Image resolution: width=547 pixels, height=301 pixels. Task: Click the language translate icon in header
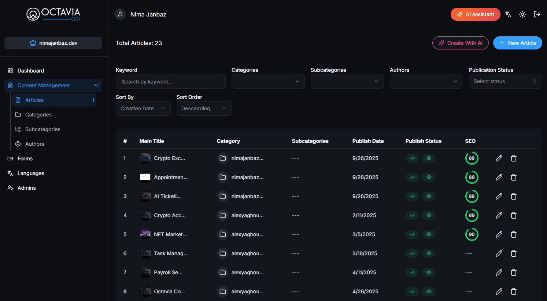click(508, 14)
